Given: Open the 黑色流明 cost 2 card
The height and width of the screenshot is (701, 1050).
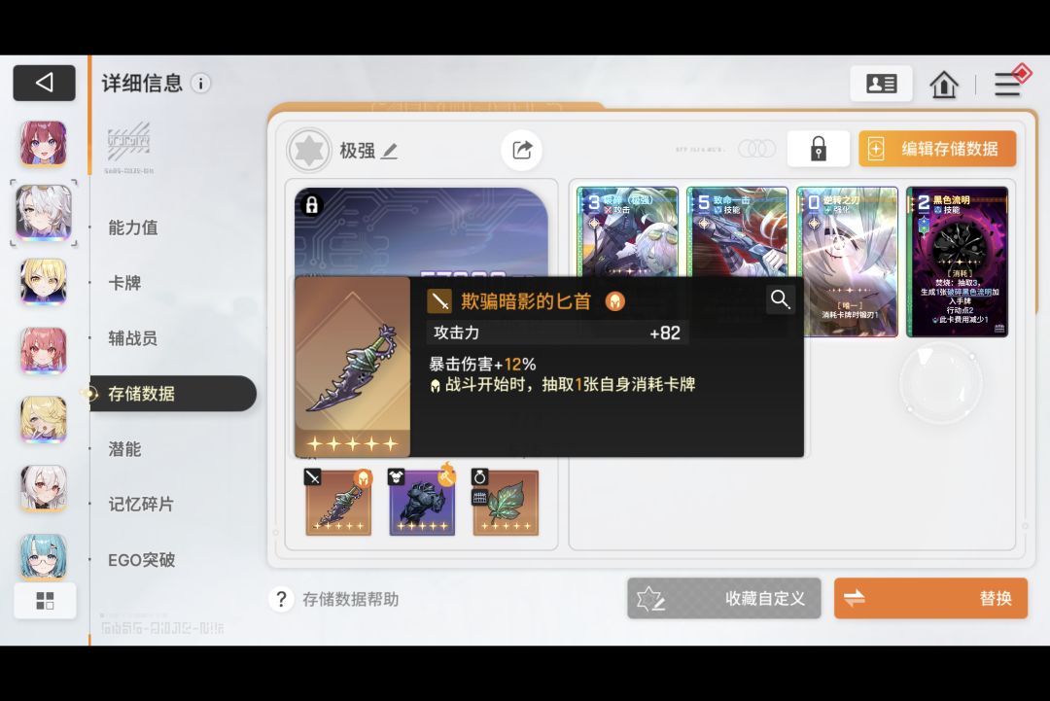Looking at the screenshot, I should click(x=957, y=262).
